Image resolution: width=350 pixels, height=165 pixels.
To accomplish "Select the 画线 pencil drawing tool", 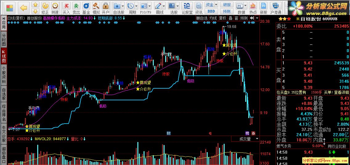I will click(x=158, y=6).
